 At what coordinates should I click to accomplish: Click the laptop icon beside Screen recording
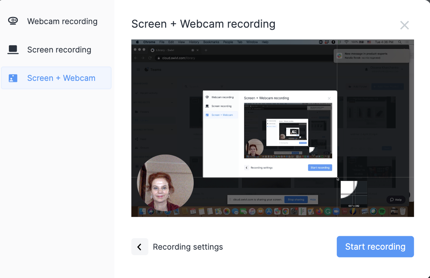pyautogui.click(x=13, y=50)
